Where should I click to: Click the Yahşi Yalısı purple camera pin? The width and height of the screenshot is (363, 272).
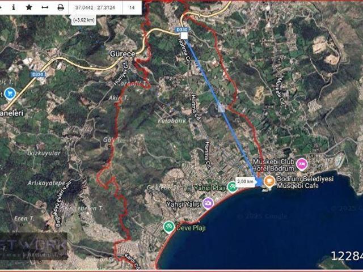[x=208, y=203]
